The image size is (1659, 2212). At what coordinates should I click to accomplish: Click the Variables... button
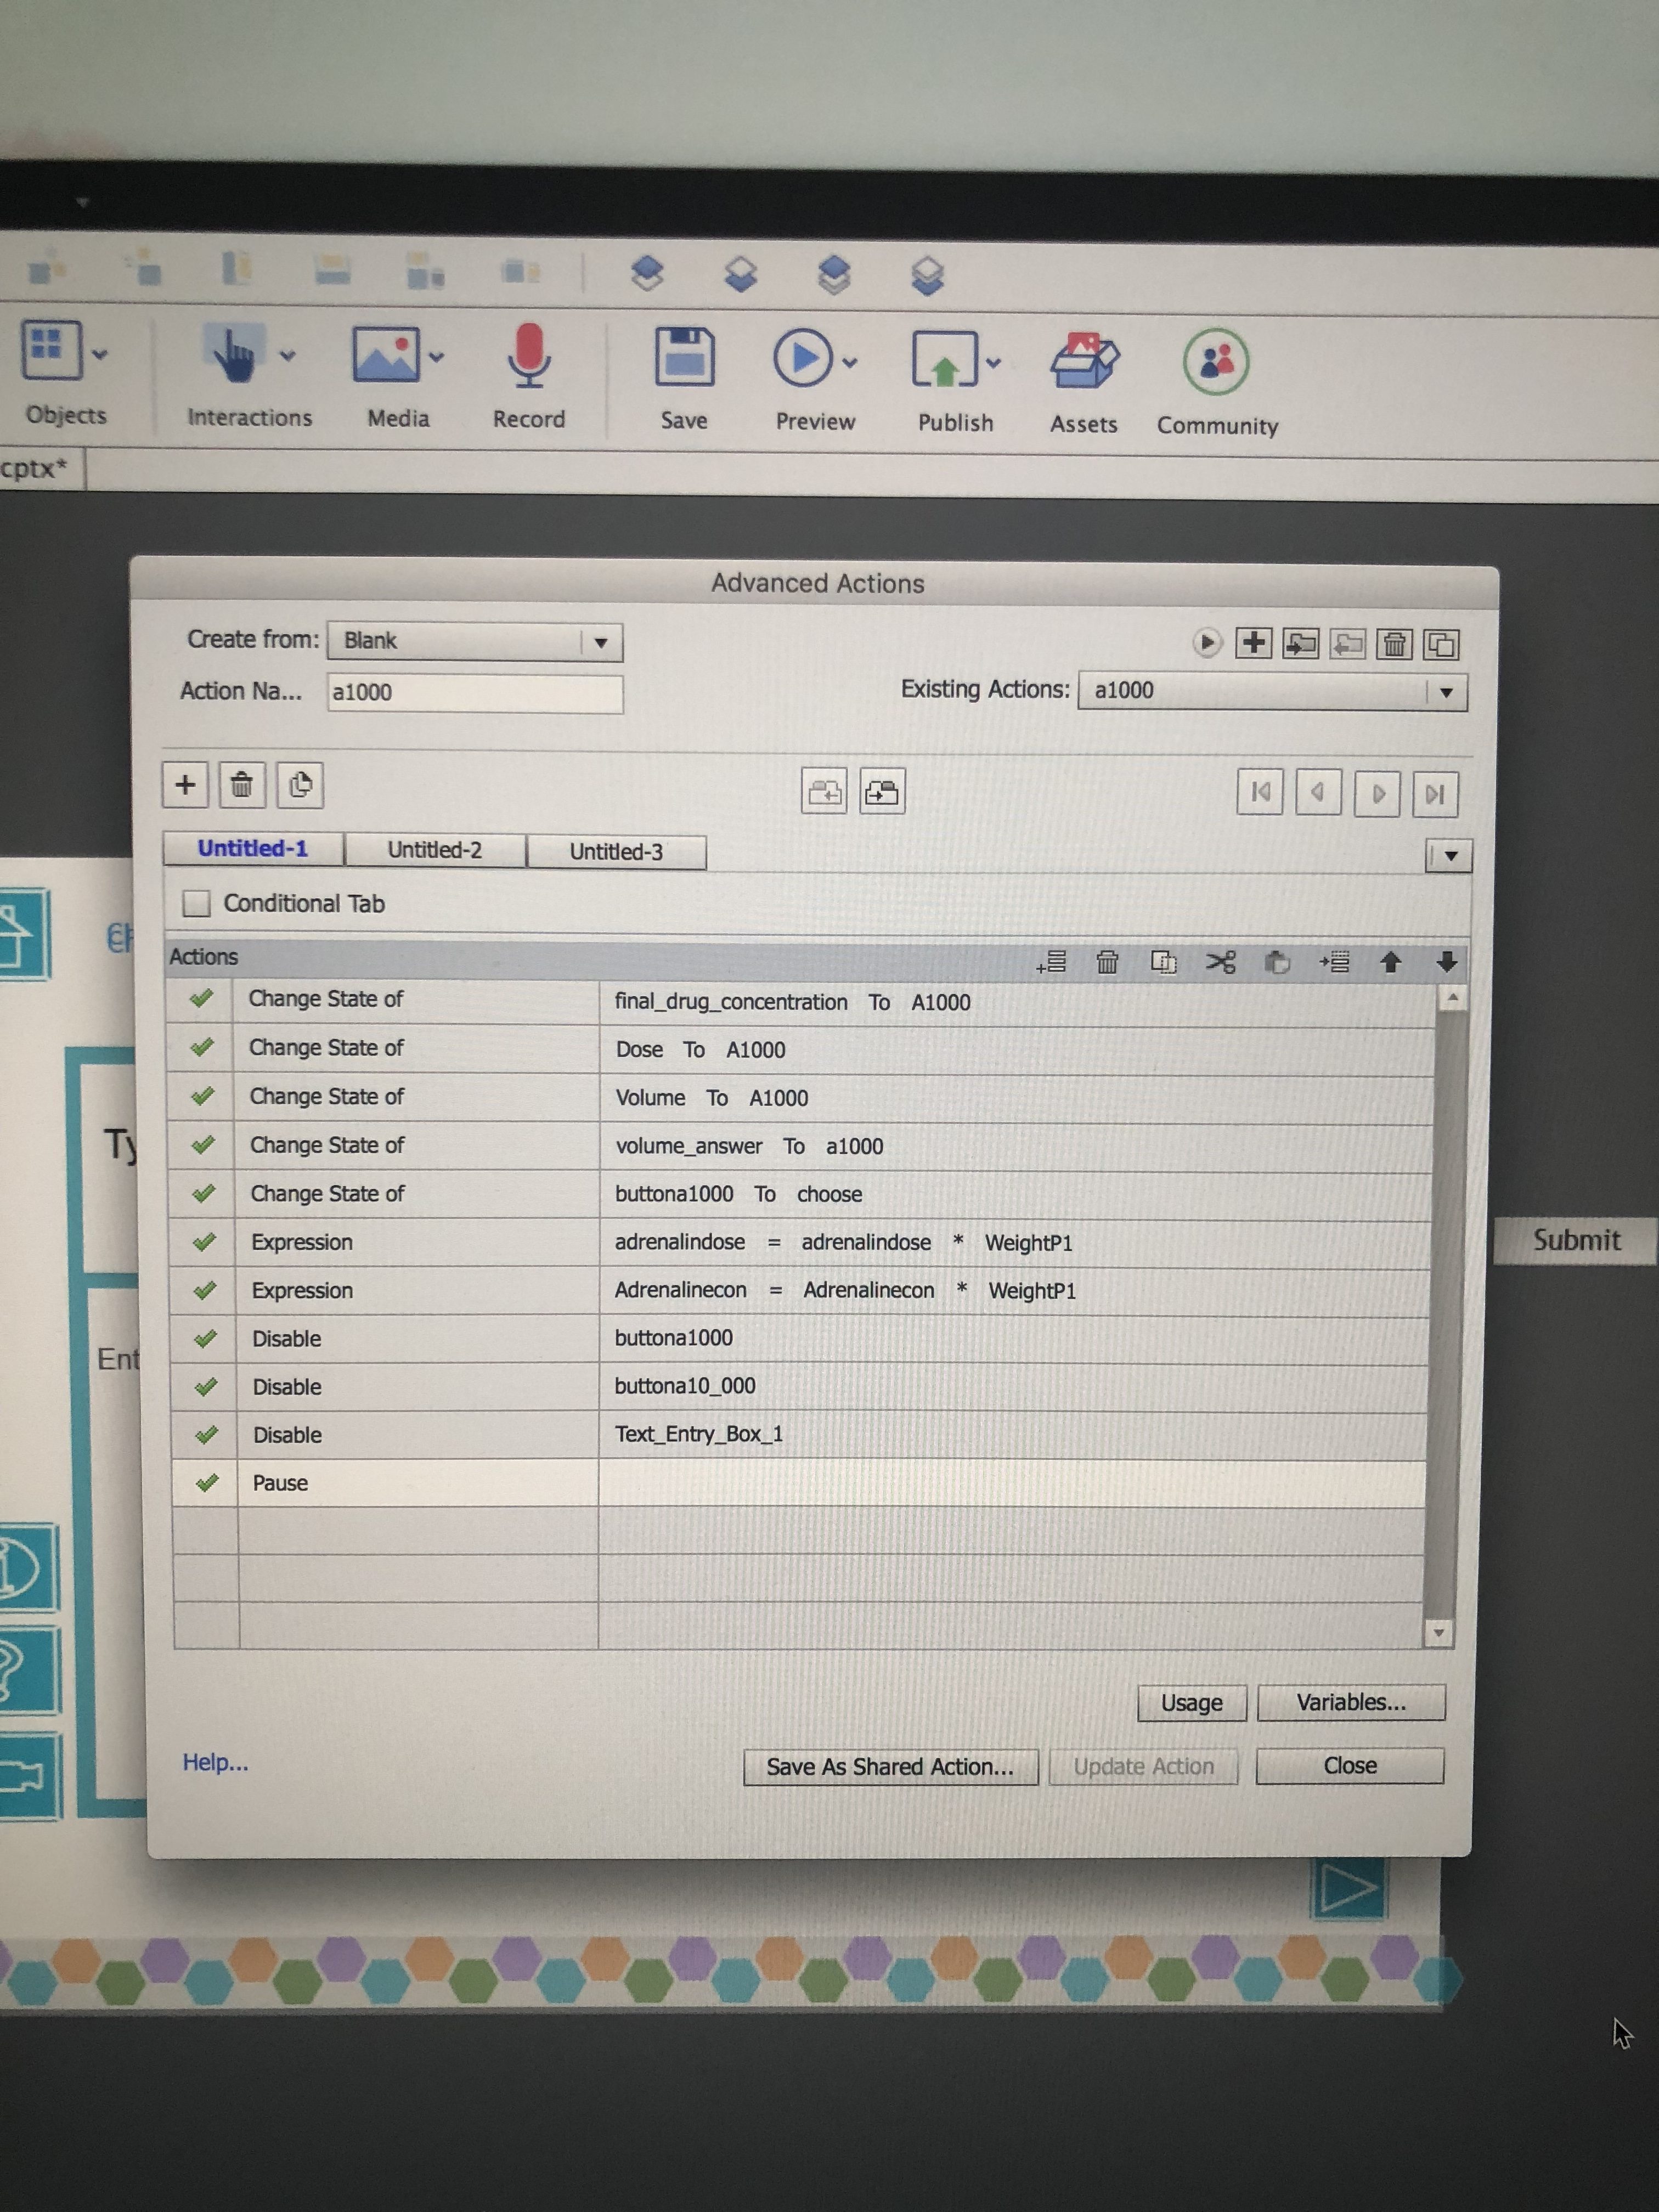coord(1350,1702)
